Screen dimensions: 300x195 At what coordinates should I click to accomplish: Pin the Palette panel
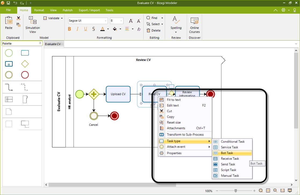(x=40, y=43)
